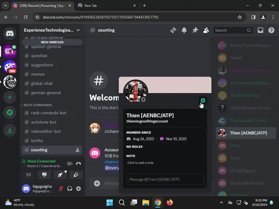Image resolution: width=279 pixels, height=209 pixels.
Task: Toggle camera on in voice
Action: click(x=29, y=175)
